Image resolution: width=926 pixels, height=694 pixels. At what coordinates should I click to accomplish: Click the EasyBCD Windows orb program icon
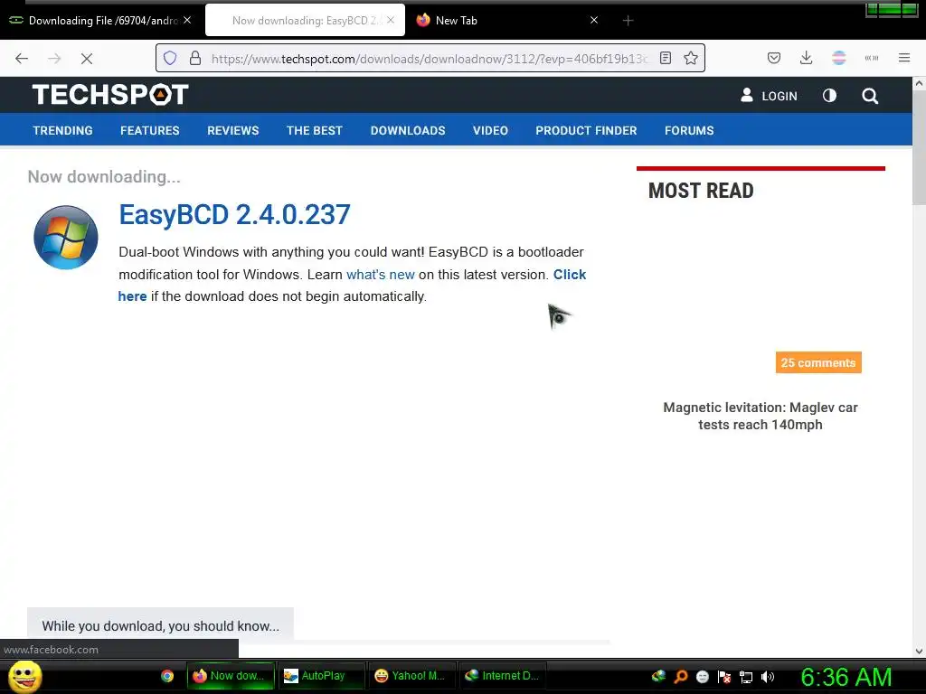(x=65, y=238)
